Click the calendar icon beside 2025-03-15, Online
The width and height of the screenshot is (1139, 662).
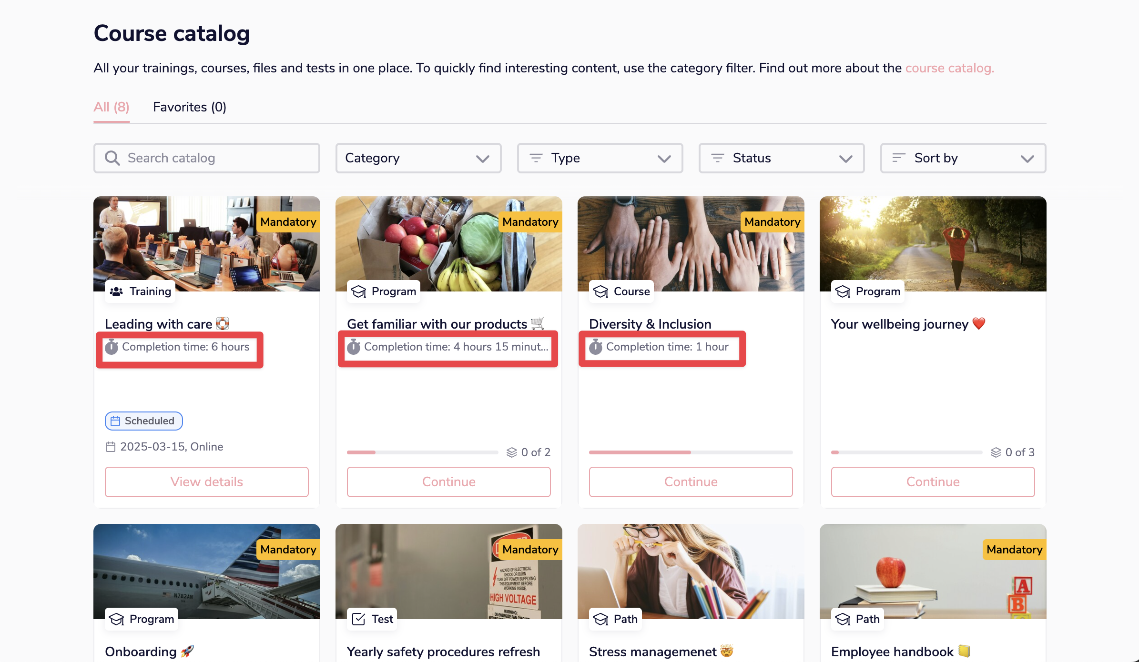tap(111, 447)
